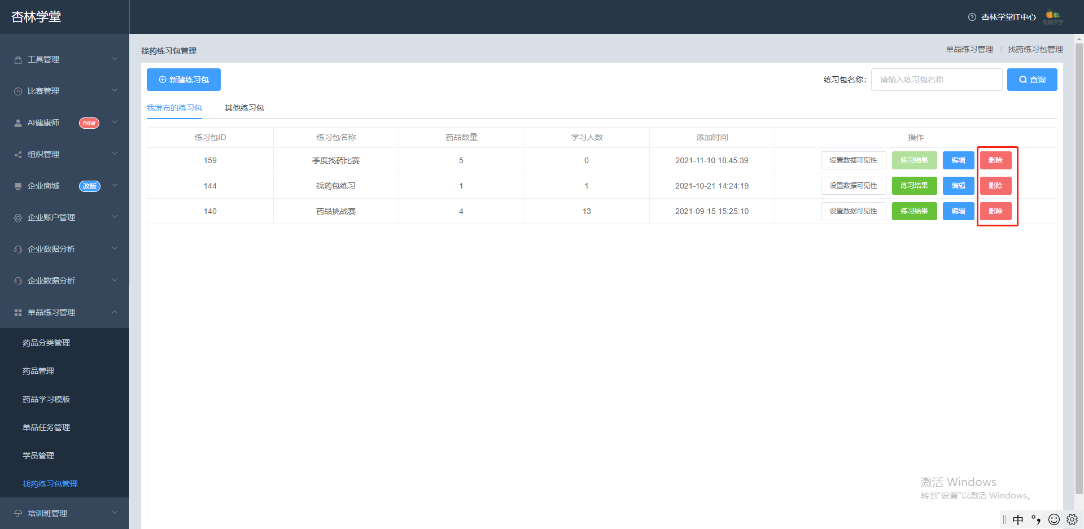Viewport: 1084px width, 529px height.
Task: Focus the 练习包名称 search input field
Action: pyautogui.click(x=937, y=80)
